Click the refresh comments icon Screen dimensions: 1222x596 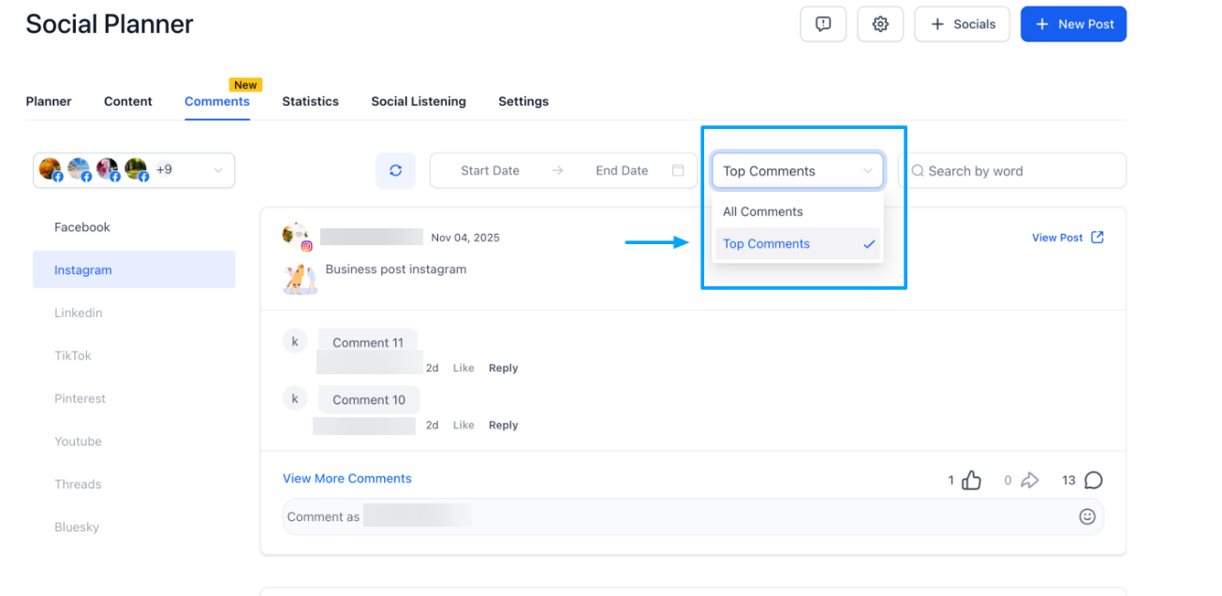395,170
